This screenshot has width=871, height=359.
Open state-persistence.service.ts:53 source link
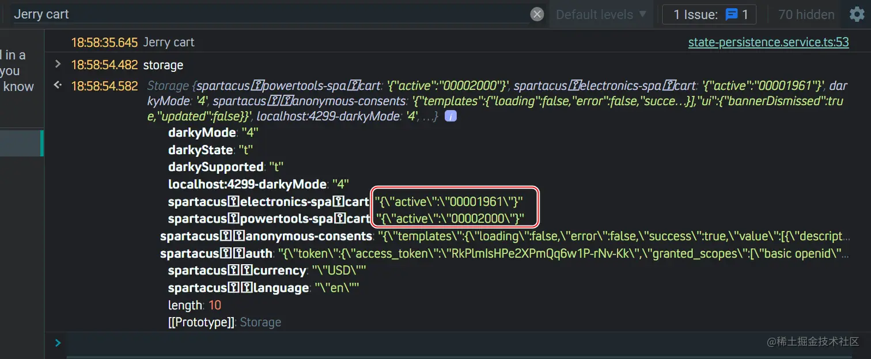click(768, 42)
